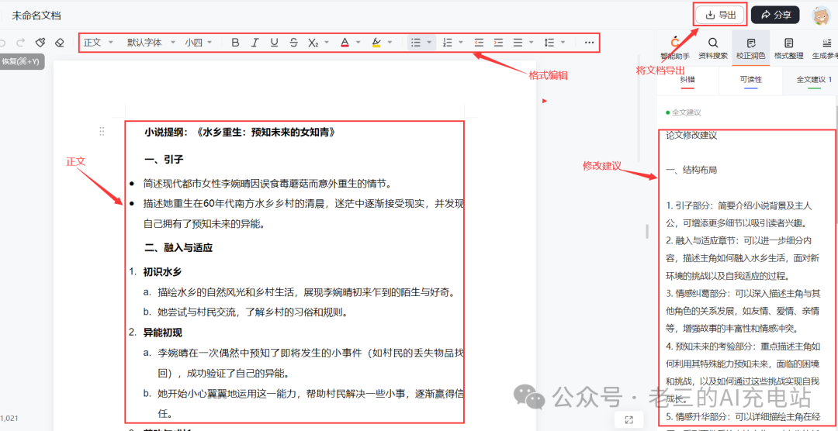838x431 pixels.
Task: Click the 二、融入与适应 heading
Action: click(178, 248)
